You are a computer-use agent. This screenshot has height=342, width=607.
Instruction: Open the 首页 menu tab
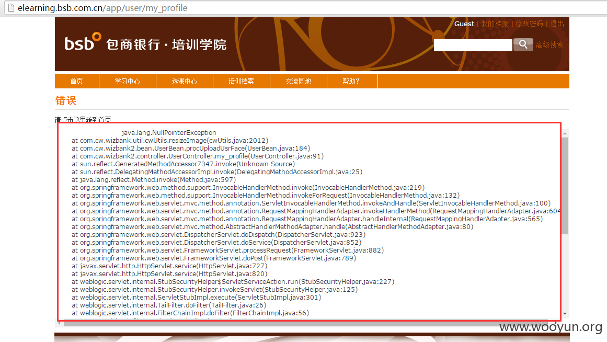point(77,81)
